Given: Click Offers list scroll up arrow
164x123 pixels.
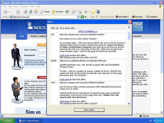Looking at the screenshot, I should [129, 27].
